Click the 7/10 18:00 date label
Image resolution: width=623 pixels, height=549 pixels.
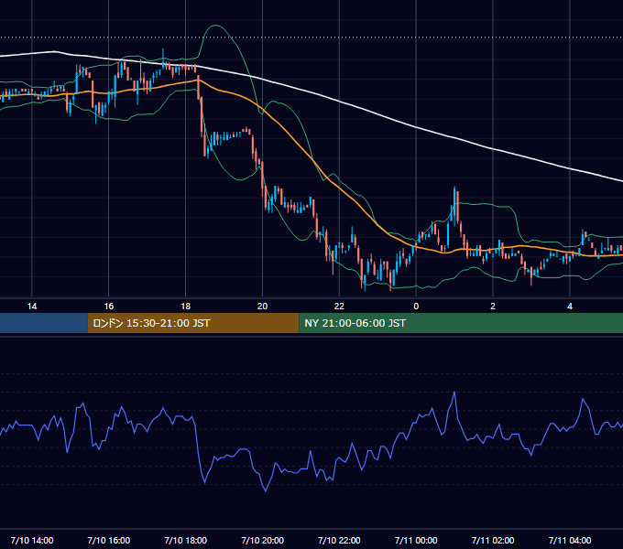(x=186, y=540)
